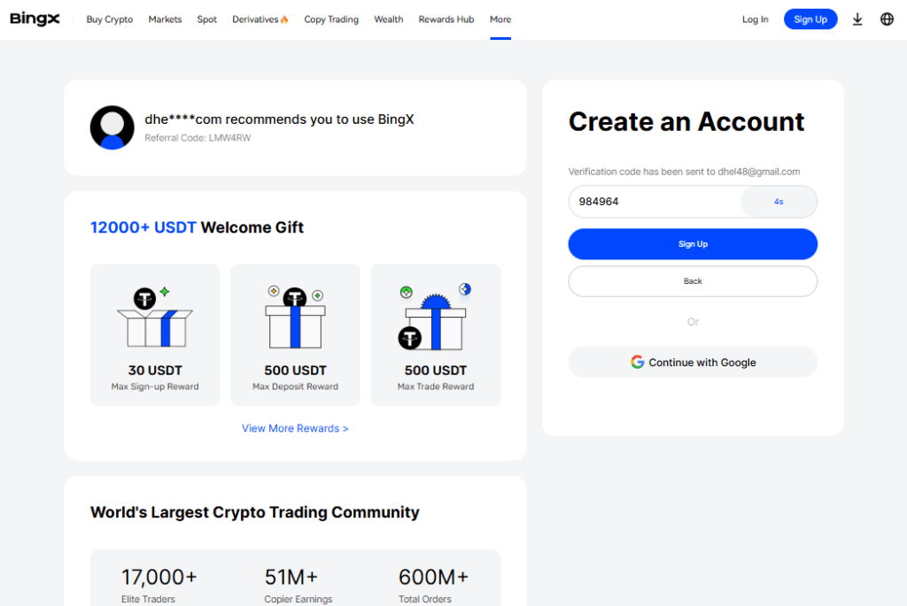Click the BingX logo
The image size is (907, 606).
pos(35,19)
